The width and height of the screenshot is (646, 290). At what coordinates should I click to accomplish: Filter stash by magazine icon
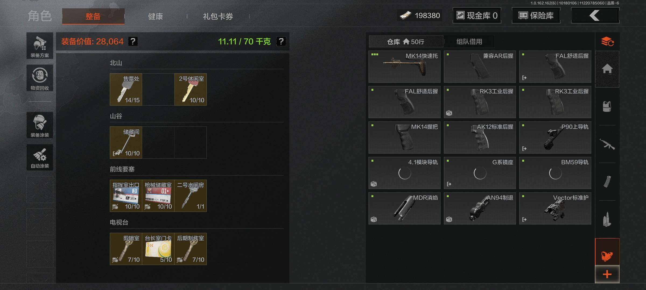pyautogui.click(x=607, y=182)
